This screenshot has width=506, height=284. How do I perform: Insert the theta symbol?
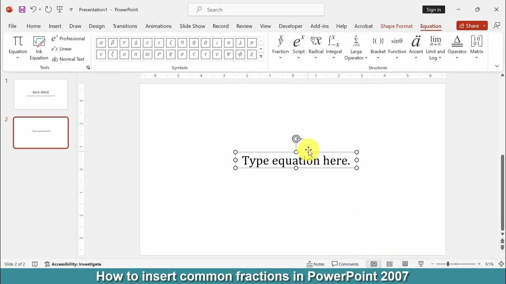194,43
